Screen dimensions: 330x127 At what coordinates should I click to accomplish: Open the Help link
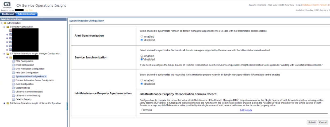coord(298,5)
